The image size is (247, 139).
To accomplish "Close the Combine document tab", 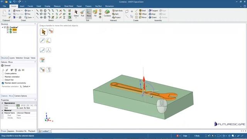I will coord(50,131).
